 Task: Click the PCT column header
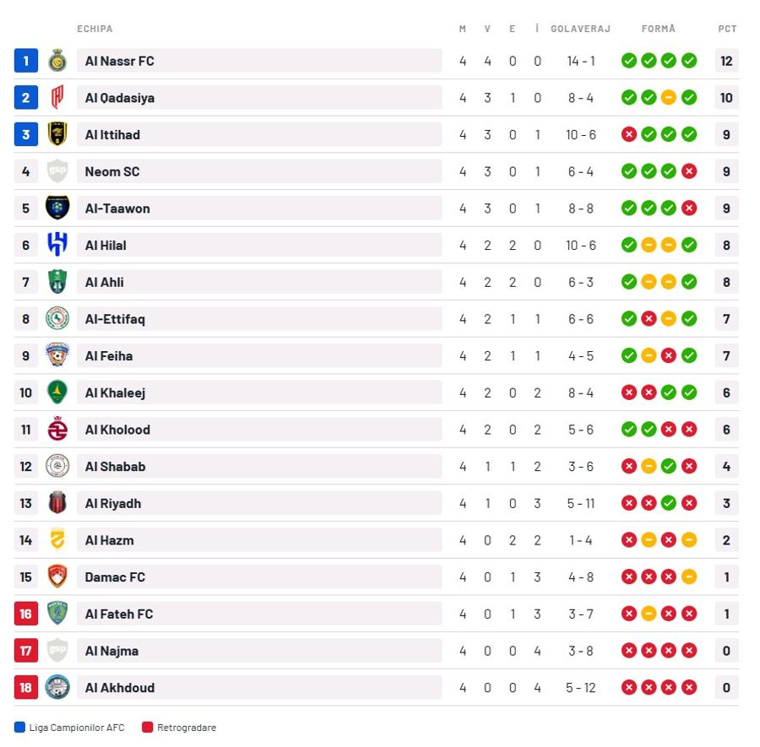[727, 29]
